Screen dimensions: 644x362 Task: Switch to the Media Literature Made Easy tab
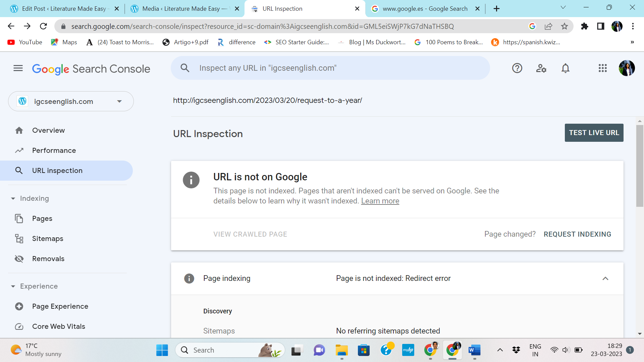click(181, 9)
